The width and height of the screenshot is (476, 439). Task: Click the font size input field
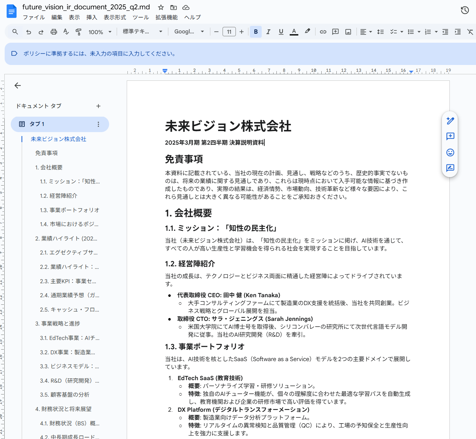coord(229,32)
